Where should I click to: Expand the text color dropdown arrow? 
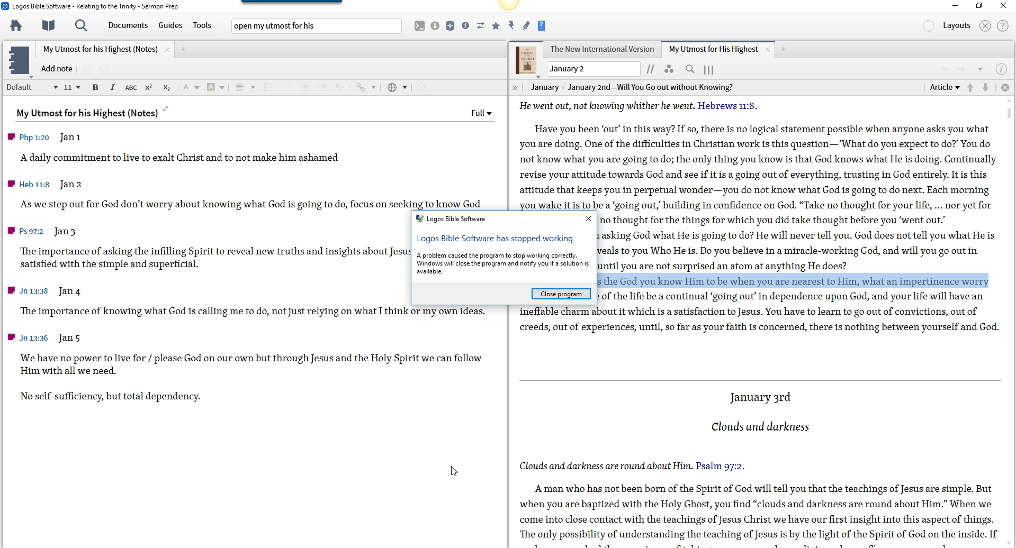197,87
